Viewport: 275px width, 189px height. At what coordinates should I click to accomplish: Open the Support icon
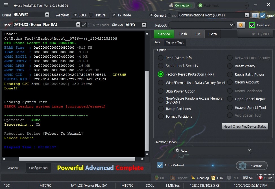point(173,178)
